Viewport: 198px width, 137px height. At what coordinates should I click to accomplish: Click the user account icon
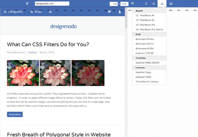pyautogui.click(x=120, y=12)
